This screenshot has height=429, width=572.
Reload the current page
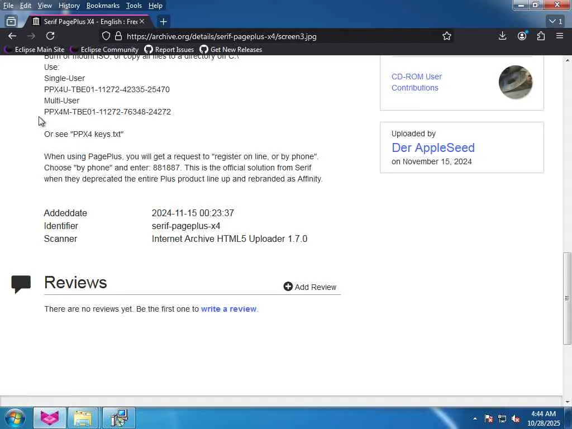coord(50,36)
